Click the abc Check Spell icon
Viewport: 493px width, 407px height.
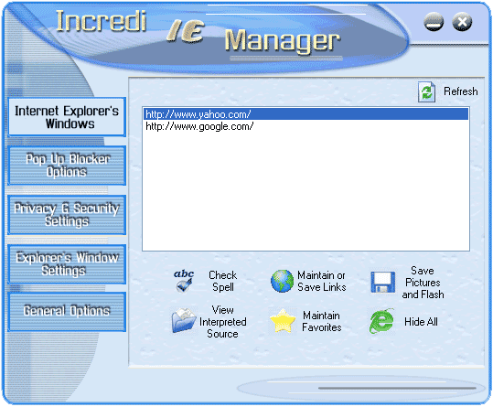click(x=184, y=281)
